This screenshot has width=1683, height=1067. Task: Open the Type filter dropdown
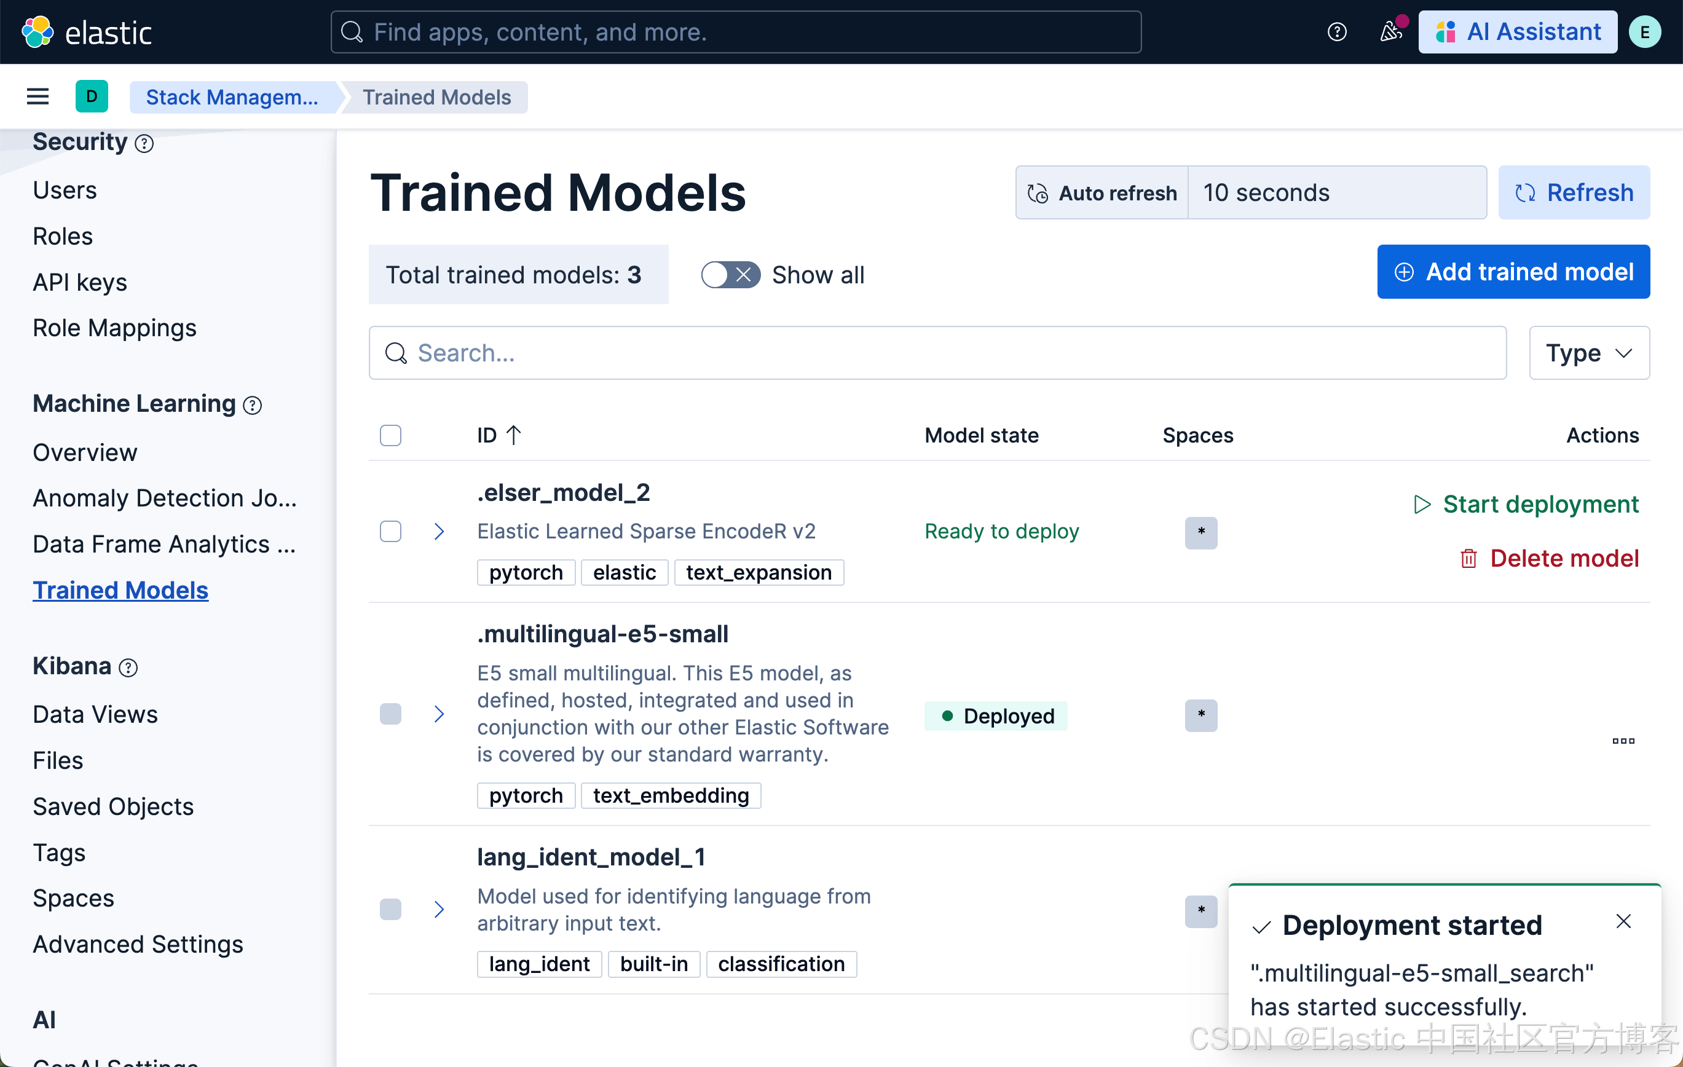tap(1588, 353)
